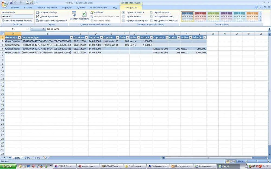Image resolution: width=271 pixels, height=169 pixels.
Task: Select the green table style swatch
Action: point(214,16)
